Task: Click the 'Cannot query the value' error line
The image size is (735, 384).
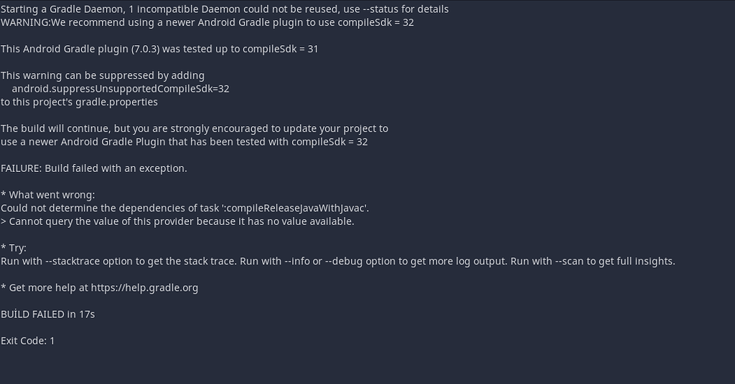Action: pos(177,221)
